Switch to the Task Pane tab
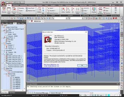The image size is (124, 97). (12, 93)
